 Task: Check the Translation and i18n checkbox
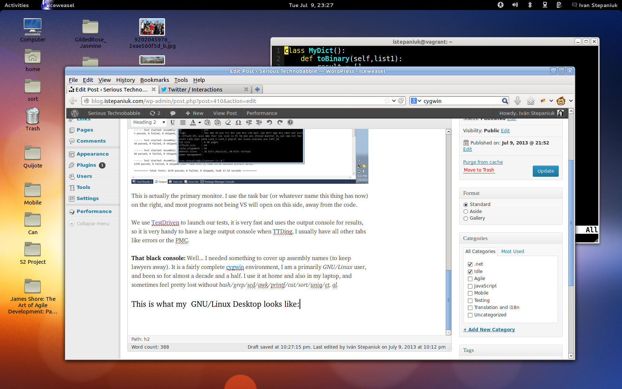point(470,308)
